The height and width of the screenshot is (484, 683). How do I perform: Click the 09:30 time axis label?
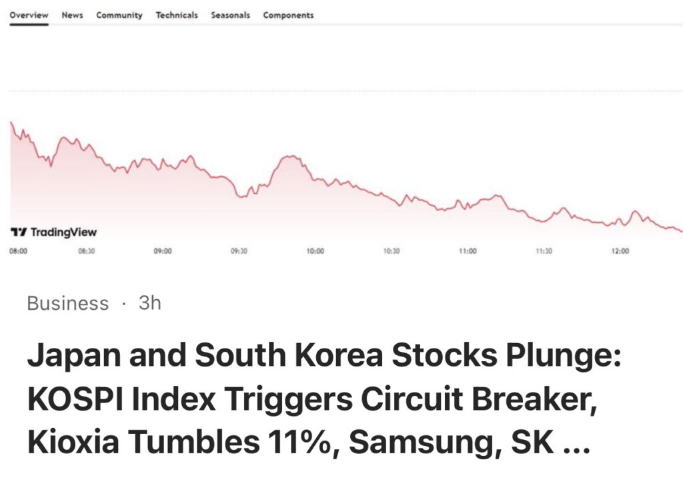point(239,251)
